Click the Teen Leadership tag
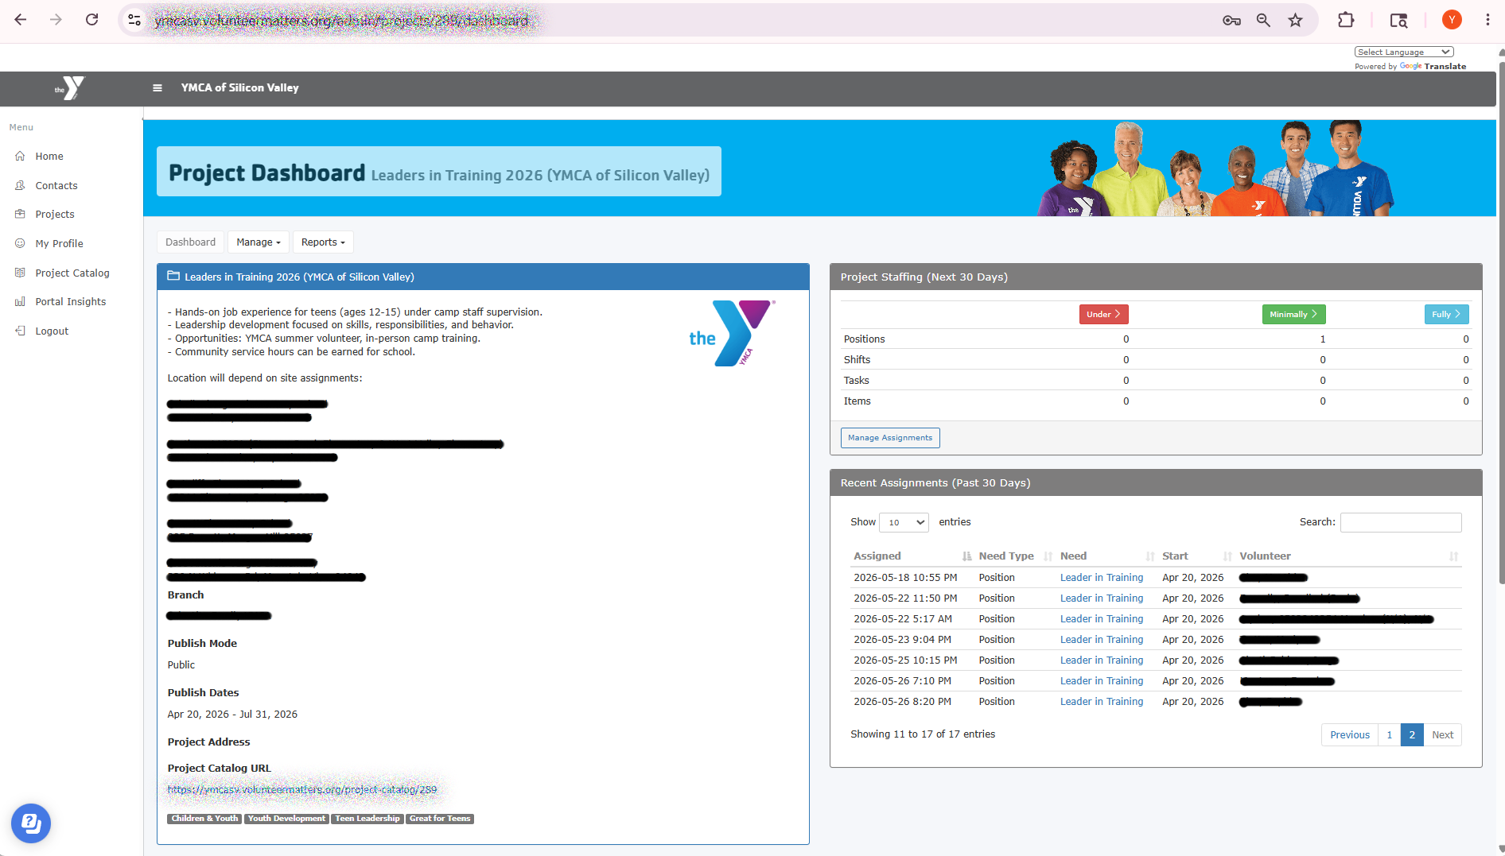 [x=367, y=819]
